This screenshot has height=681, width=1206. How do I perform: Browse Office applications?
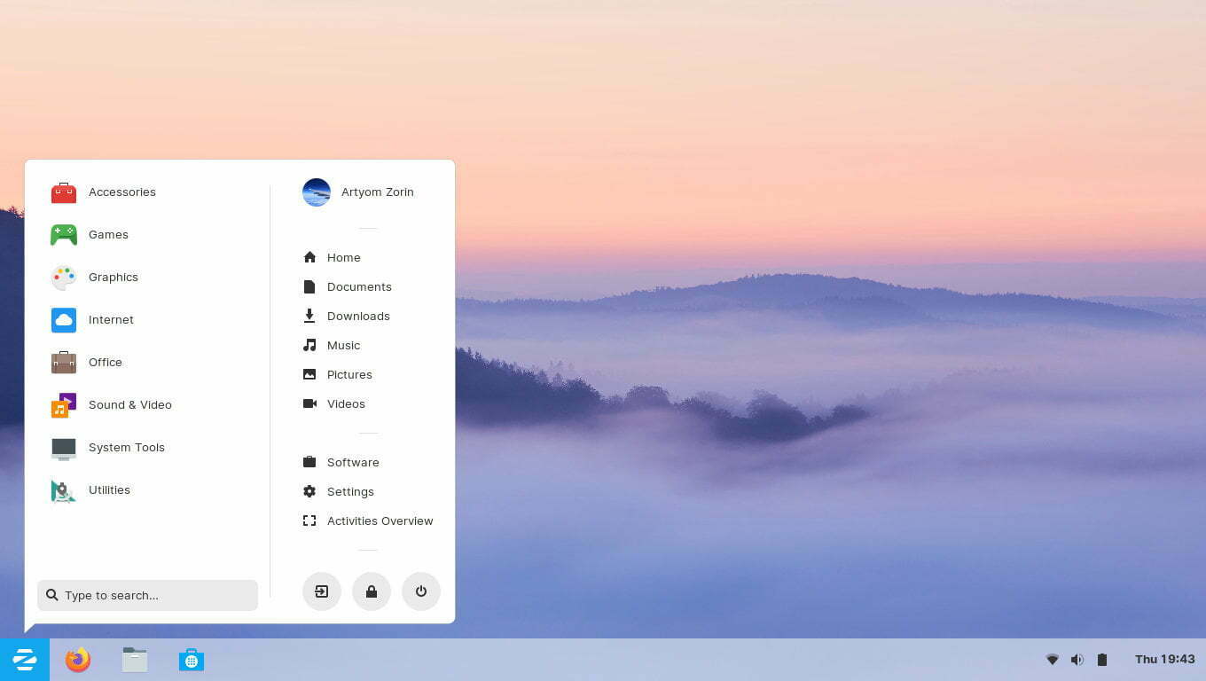106,362
